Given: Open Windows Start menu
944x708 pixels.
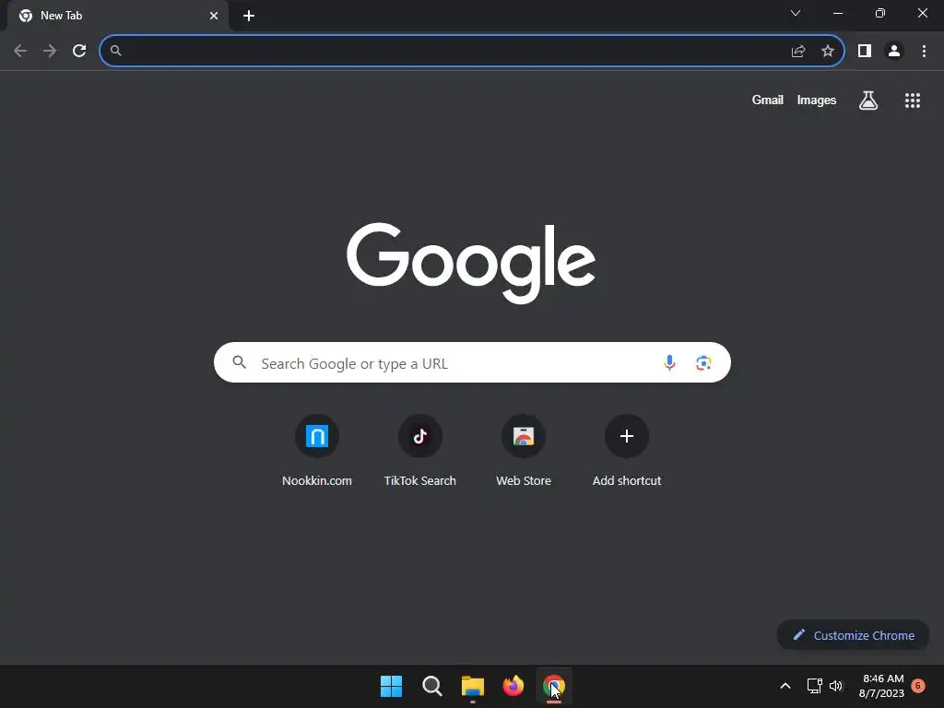Looking at the screenshot, I should 391,686.
